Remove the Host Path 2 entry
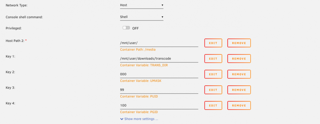Image resolution: width=320 pixels, height=124 pixels. 239,43
